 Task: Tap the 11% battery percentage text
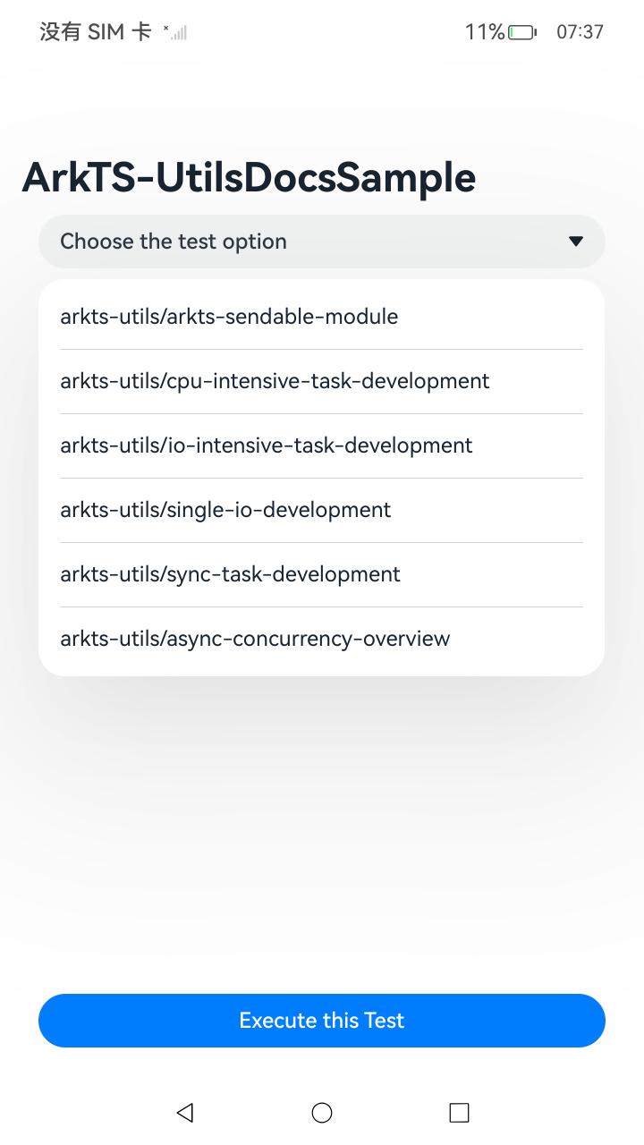pos(484,32)
